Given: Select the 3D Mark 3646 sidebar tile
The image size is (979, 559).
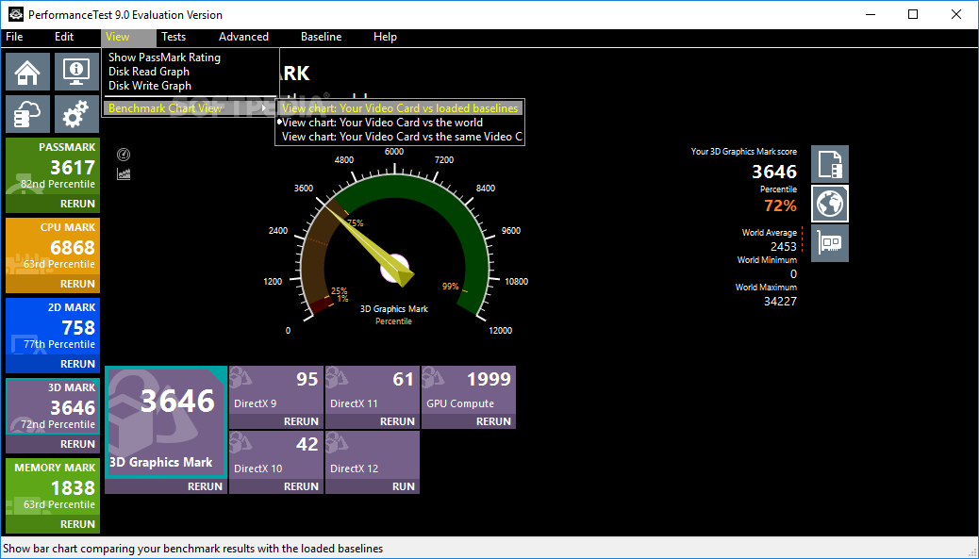Looking at the screenshot, I should point(53,407).
